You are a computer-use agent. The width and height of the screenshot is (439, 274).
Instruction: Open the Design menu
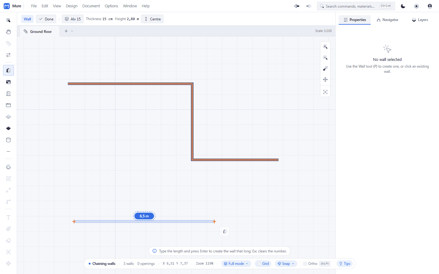pyautogui.click(x=72, y=6)
